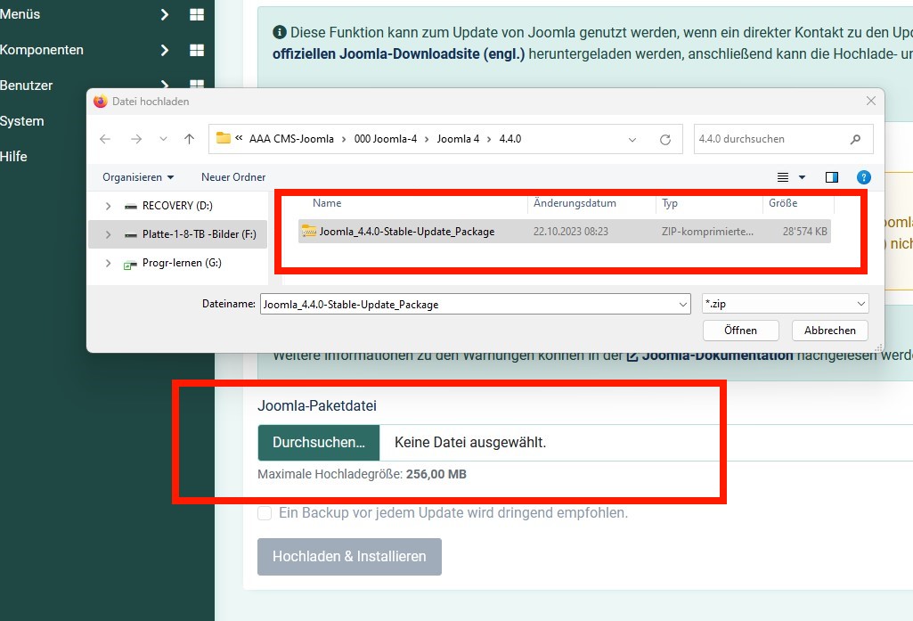Navigate to Joomla 4 breadcrumb
Viewport: 913px width, 621px height.
coord(458,139)
